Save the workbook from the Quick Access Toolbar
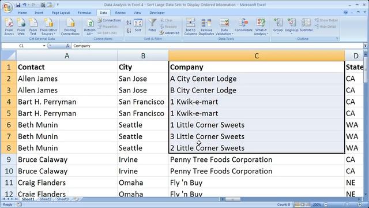The width and height of the screenshot is (369, 208). pyautogui.click(x=18, y=5)
